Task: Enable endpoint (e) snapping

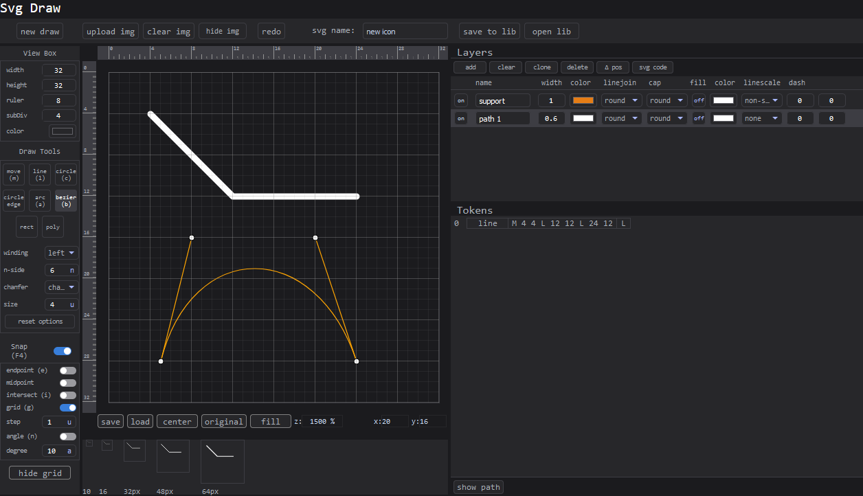Action: coord(68,370)
